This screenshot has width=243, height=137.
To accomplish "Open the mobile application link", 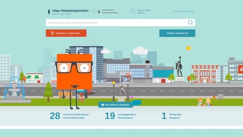I will [184, 11].
